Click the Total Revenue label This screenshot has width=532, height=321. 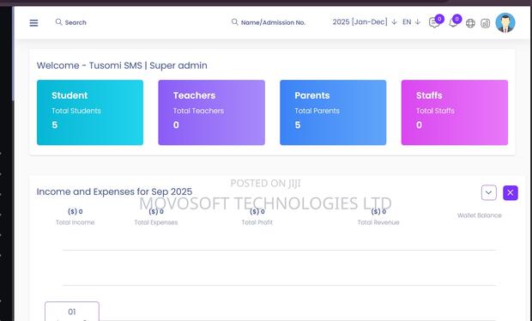pos(378,222)
